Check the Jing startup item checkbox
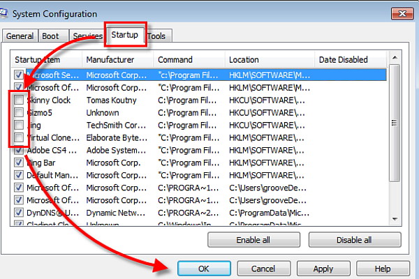 19,125
